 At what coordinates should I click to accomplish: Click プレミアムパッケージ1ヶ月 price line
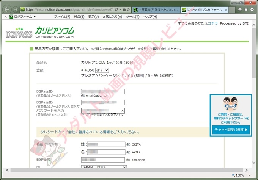[127, 76]
